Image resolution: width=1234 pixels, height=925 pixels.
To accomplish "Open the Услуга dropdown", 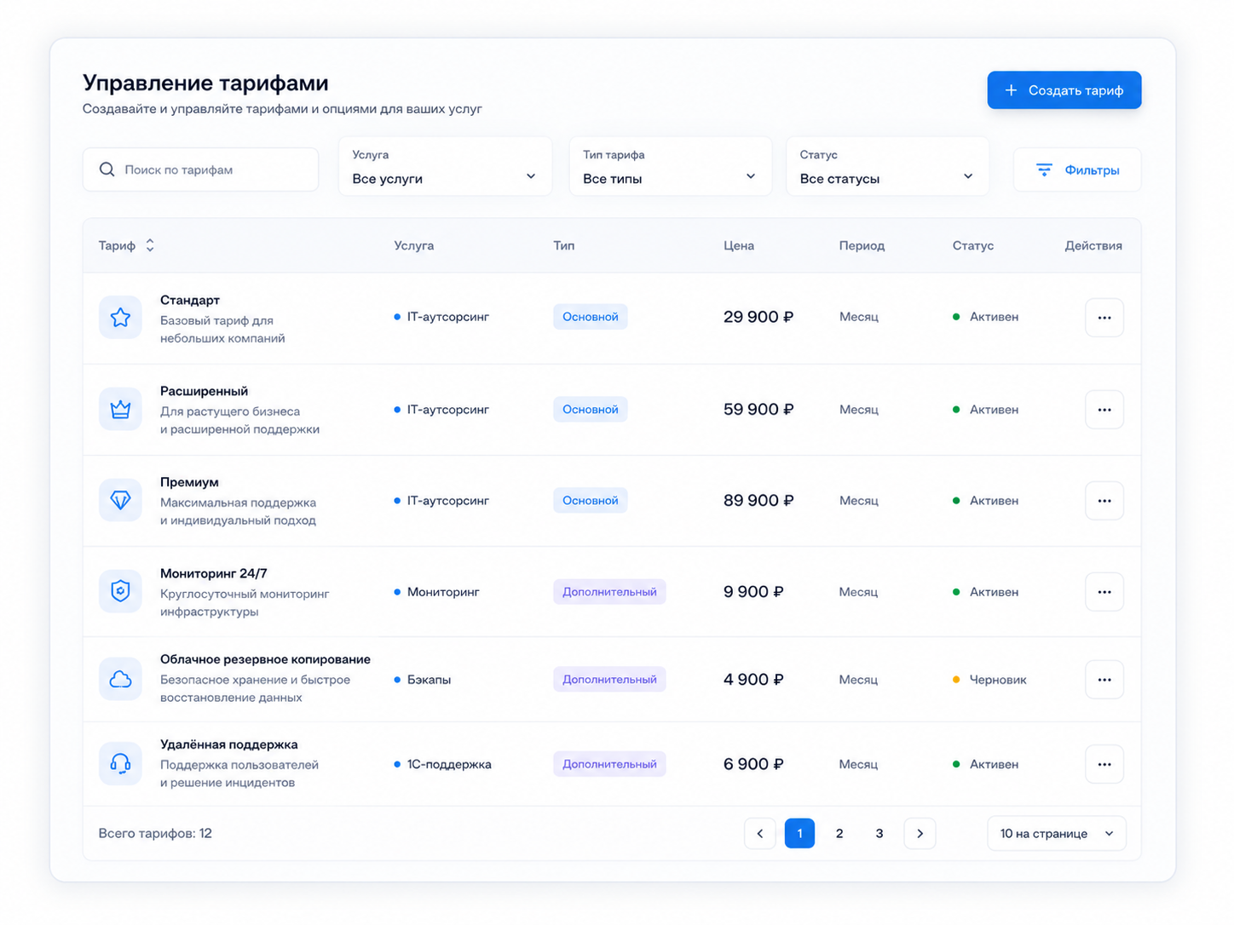I will [x=445, y=167].
